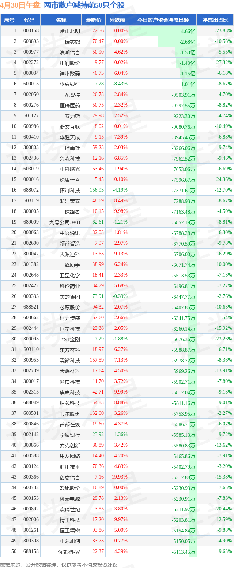The width and height of the screenshot is (234, 568).
Task: Click 巨星科技's ratio -15.92%
Action: click(223, 328)
